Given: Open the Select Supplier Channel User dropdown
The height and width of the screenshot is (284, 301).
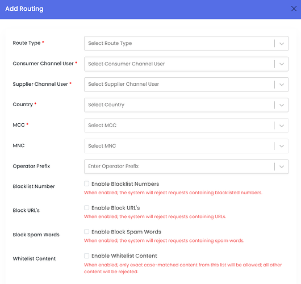Looking at the screenshot, I should pos(186,85).
